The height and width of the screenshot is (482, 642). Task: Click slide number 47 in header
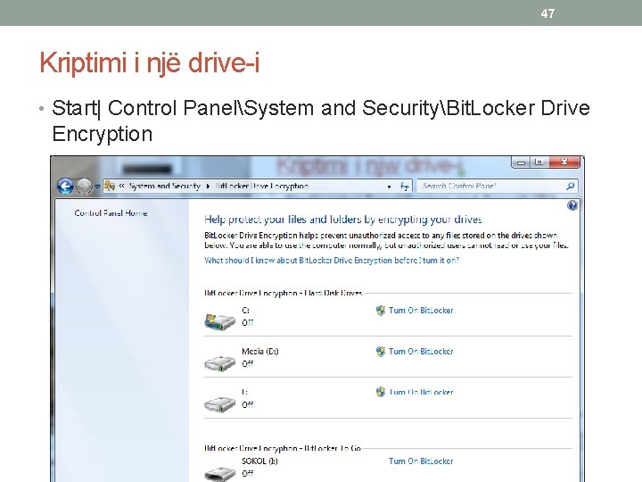pyautogui.click(x=547, y=13)
